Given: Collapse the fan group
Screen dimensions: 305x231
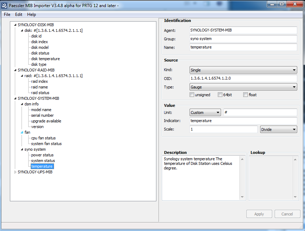Looking at the screenshot, I should 22,132.
